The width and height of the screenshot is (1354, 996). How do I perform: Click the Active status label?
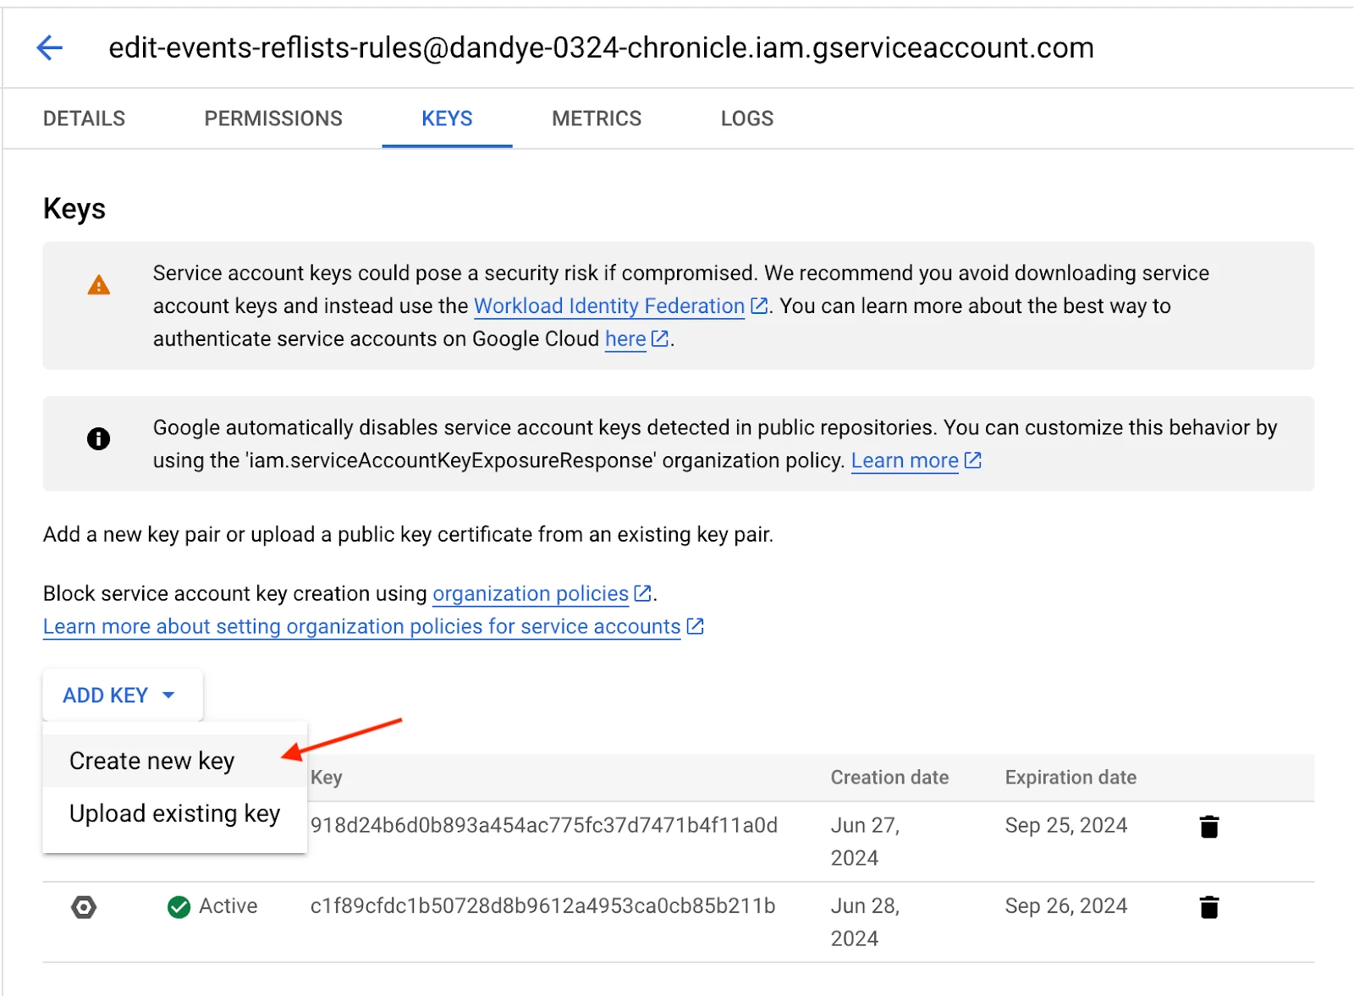point(228,905)
